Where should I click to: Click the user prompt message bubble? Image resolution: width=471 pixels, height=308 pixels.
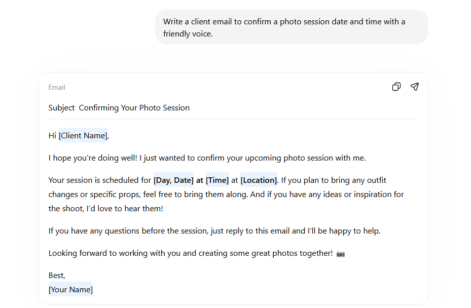291,27
